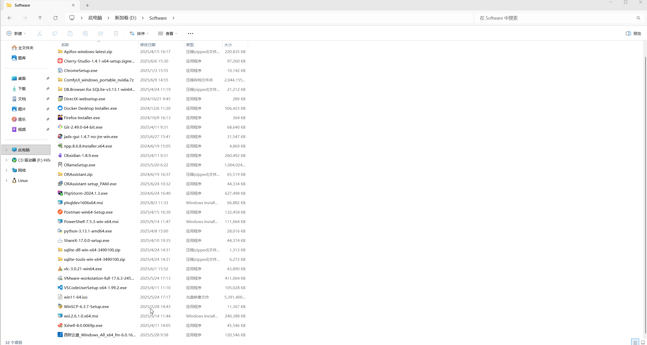
Task: Click the VSCodeUserSetup file icon
Action: (60, 288)
